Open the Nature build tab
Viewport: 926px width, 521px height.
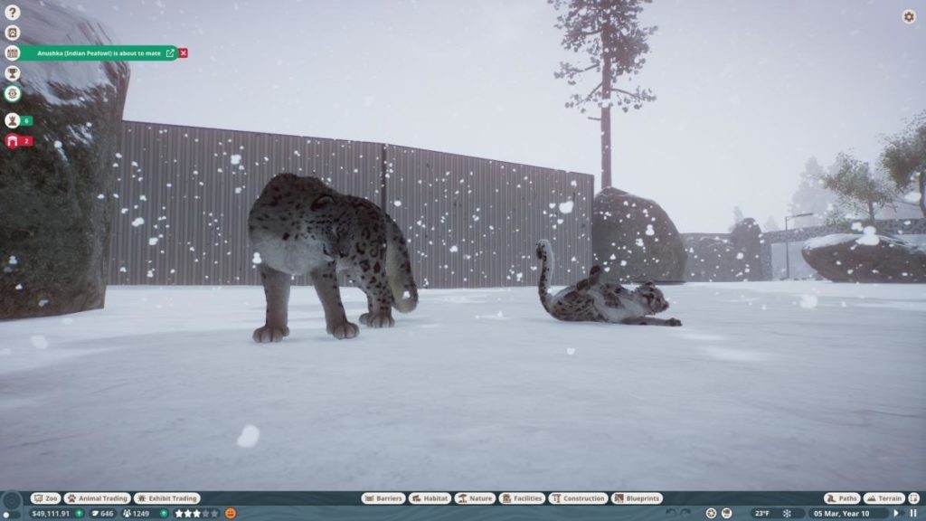coord(475,498)
